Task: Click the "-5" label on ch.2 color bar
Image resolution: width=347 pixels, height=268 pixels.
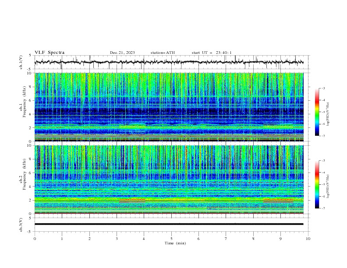Action: 323,184
